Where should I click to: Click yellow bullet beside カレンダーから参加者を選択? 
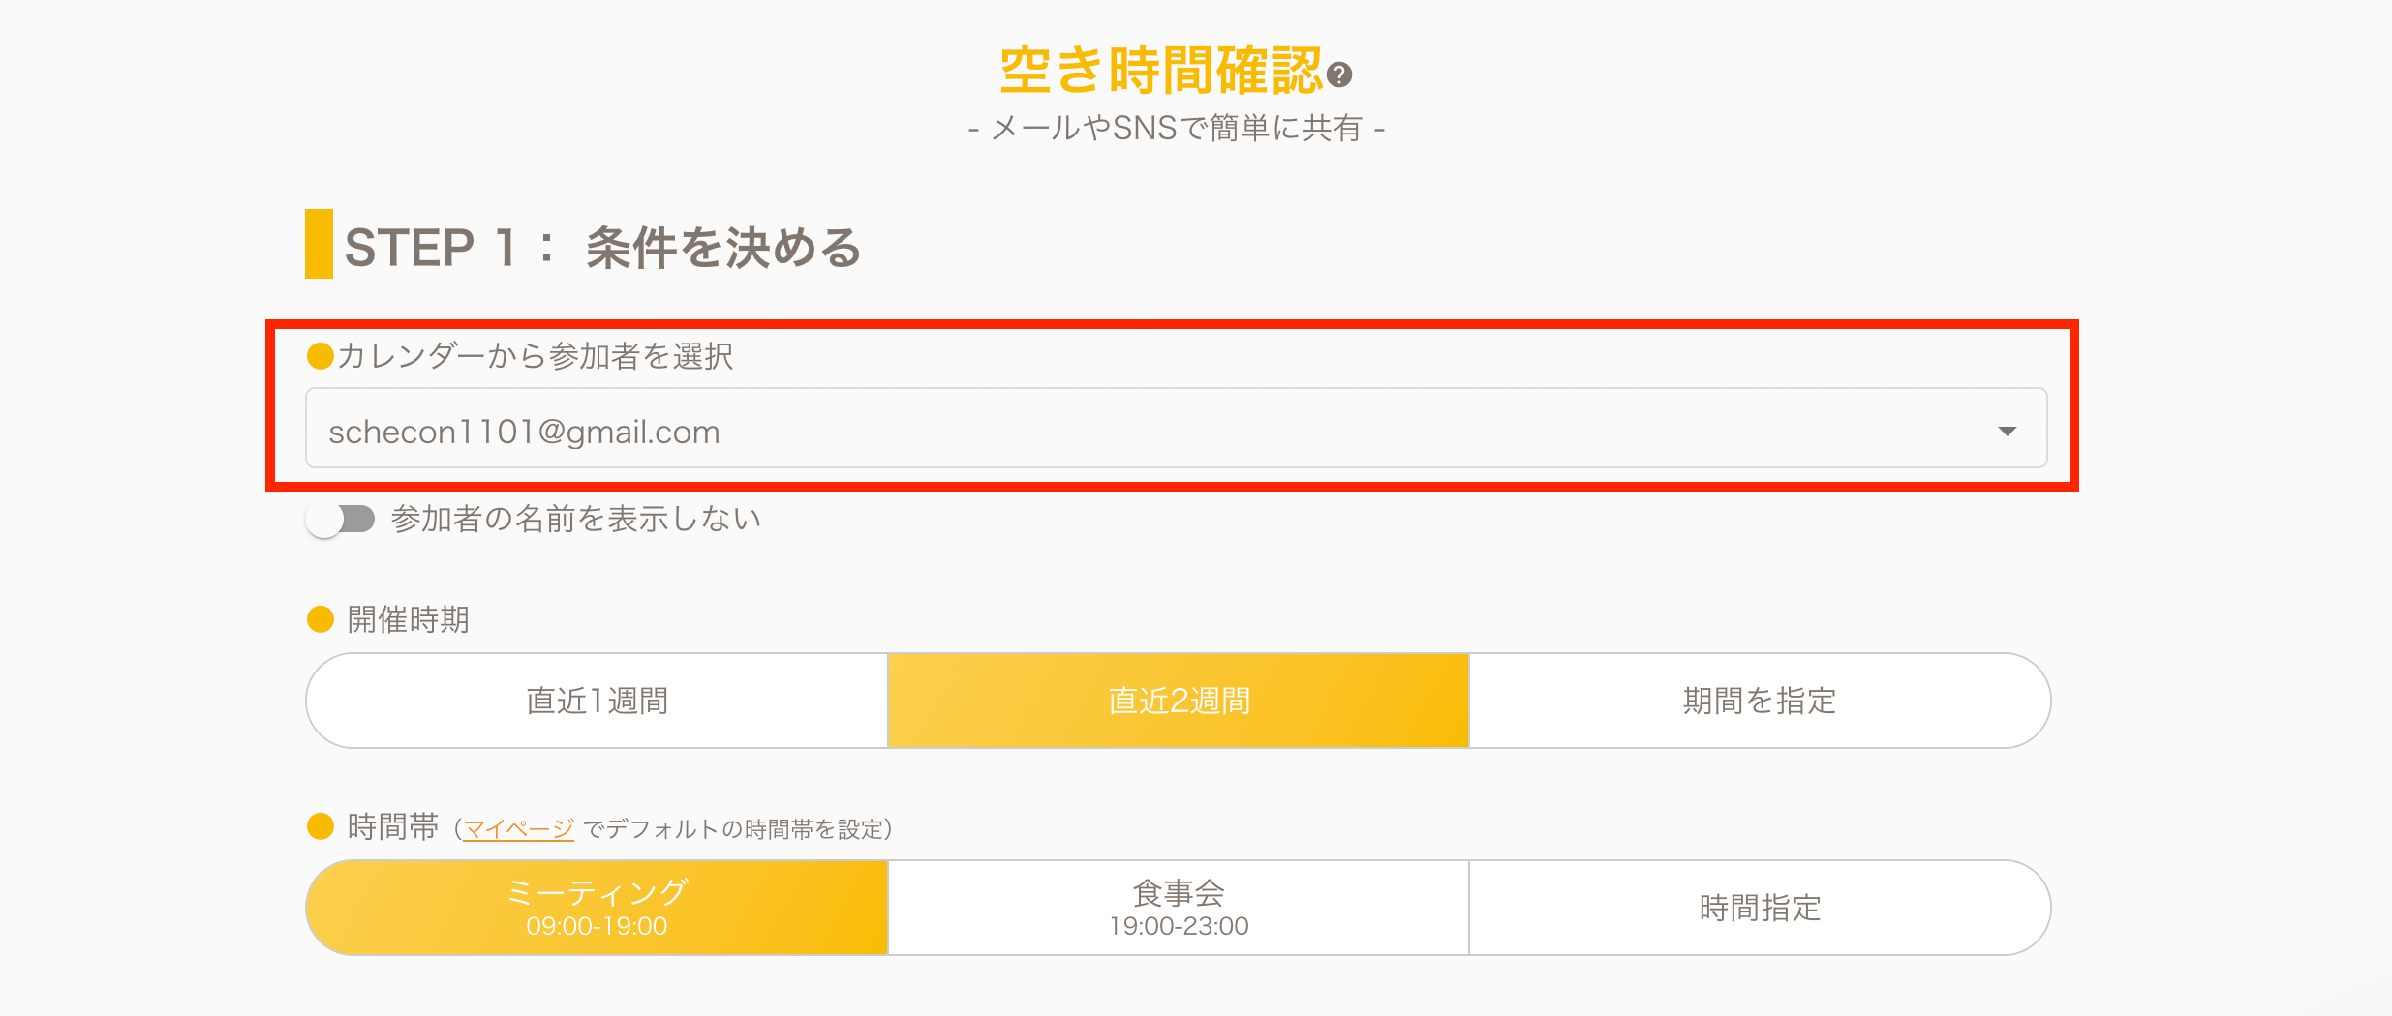[x=320, y=356]
